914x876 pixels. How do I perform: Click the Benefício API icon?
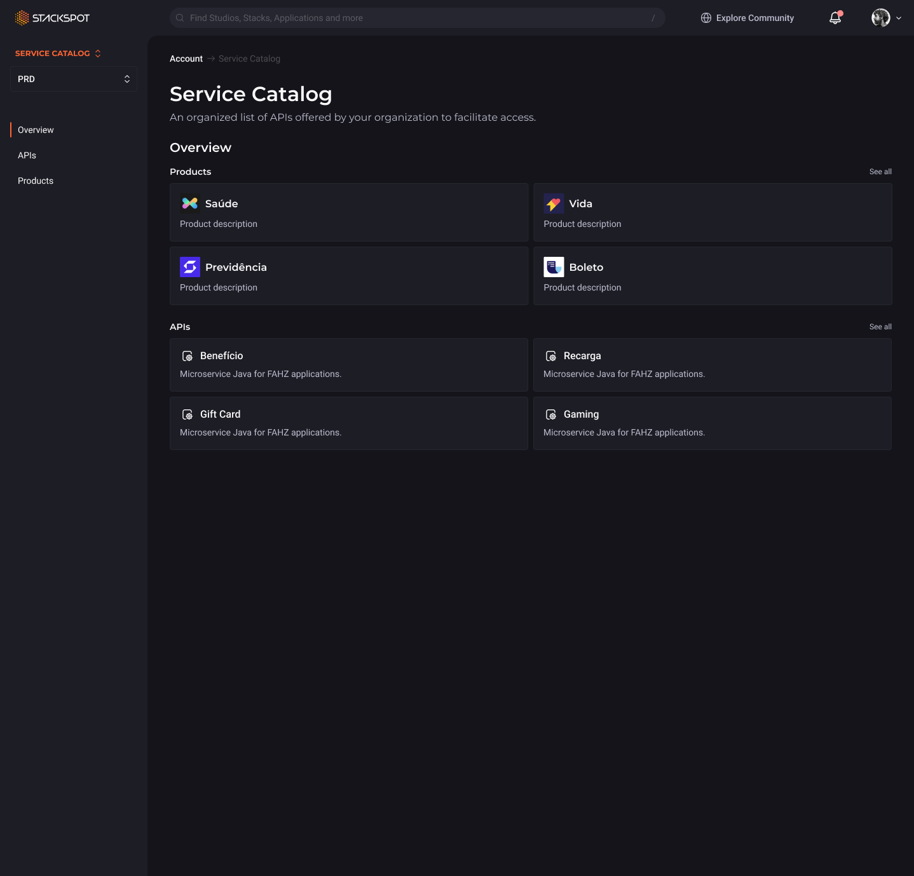[188, 356]
